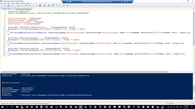Click the script pane vertical scrollbar

pos(194,28)
